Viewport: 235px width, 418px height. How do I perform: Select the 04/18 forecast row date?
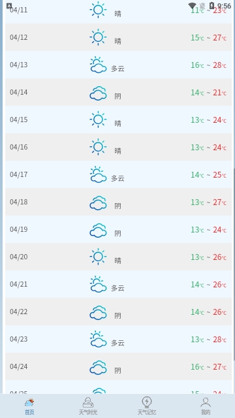(x=19, y=202)
